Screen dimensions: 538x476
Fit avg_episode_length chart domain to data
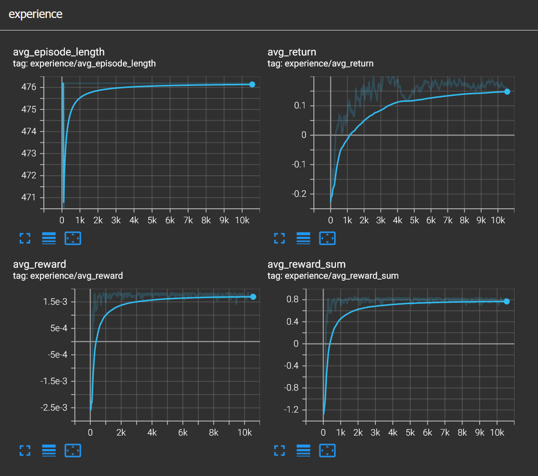[73, 238]
